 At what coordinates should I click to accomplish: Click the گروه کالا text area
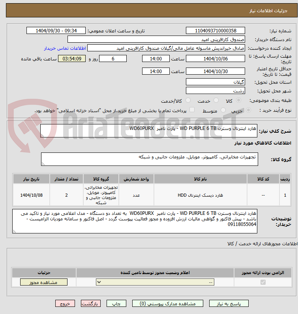coord(150,159)
